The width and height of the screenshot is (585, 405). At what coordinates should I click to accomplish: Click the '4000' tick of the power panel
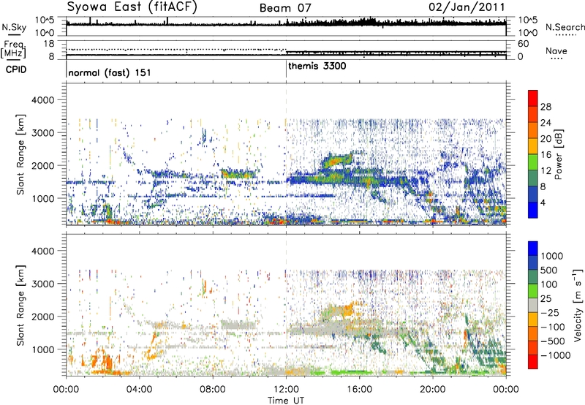(42, 100)
